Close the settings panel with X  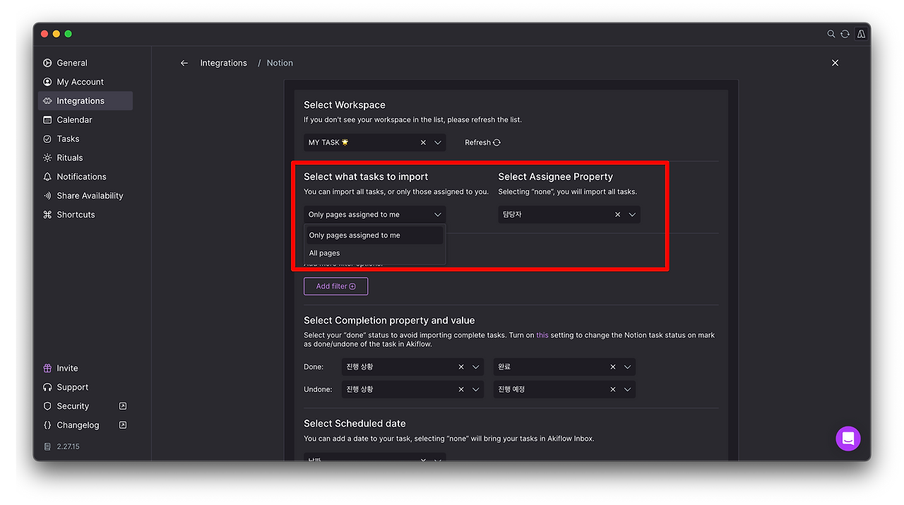pos(835,63)
